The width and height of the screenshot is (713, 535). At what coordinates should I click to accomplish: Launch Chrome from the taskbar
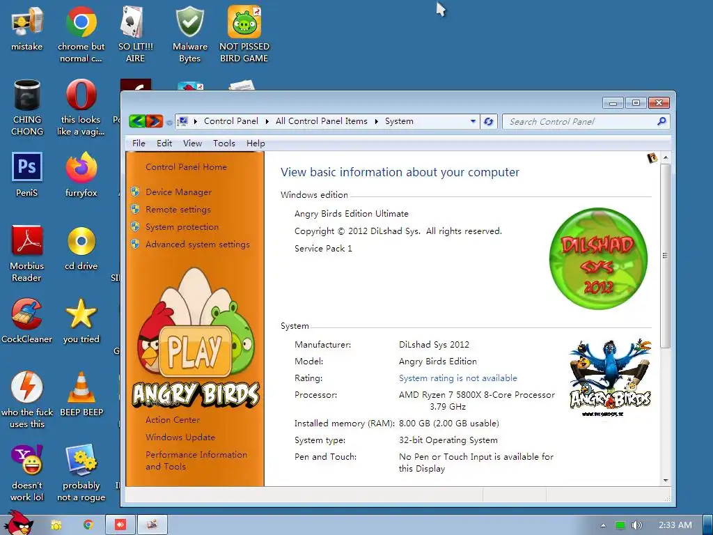click(88, 525)
